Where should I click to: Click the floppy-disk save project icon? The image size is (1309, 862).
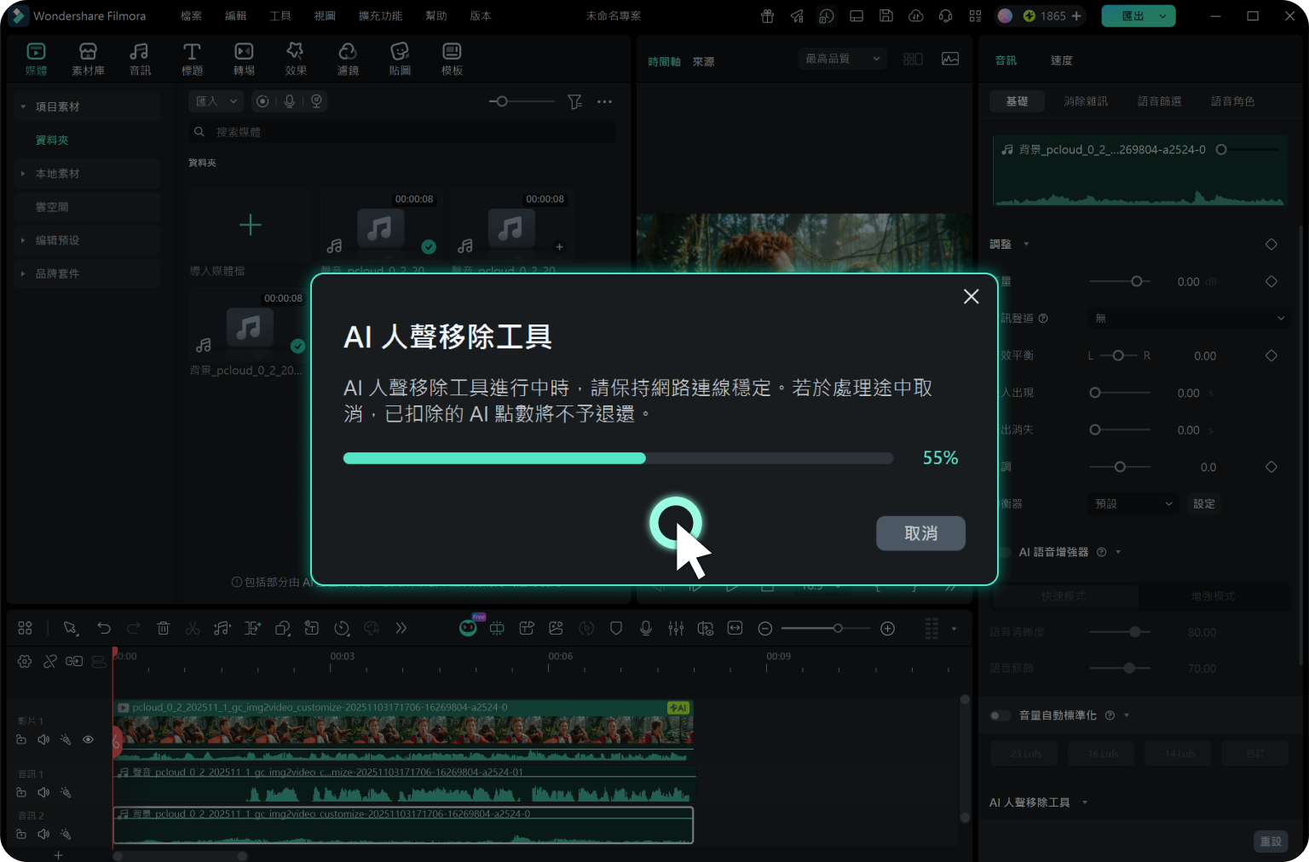[x=886, y=16]
